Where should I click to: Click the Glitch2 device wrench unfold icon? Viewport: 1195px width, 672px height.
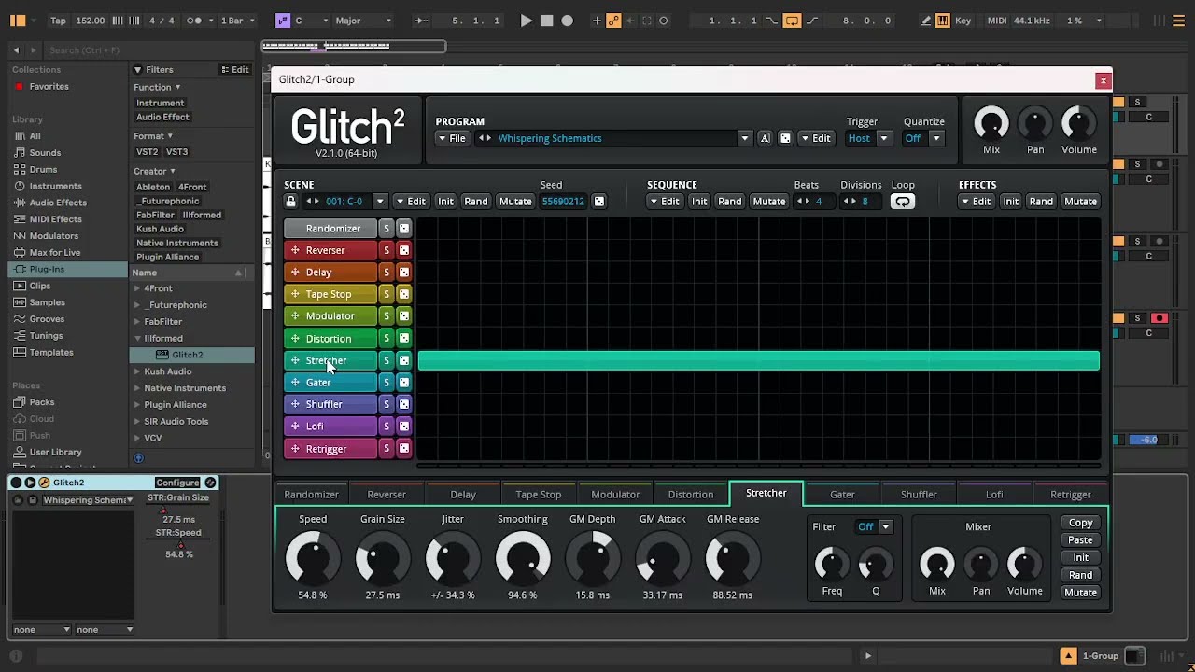(44, 483)
